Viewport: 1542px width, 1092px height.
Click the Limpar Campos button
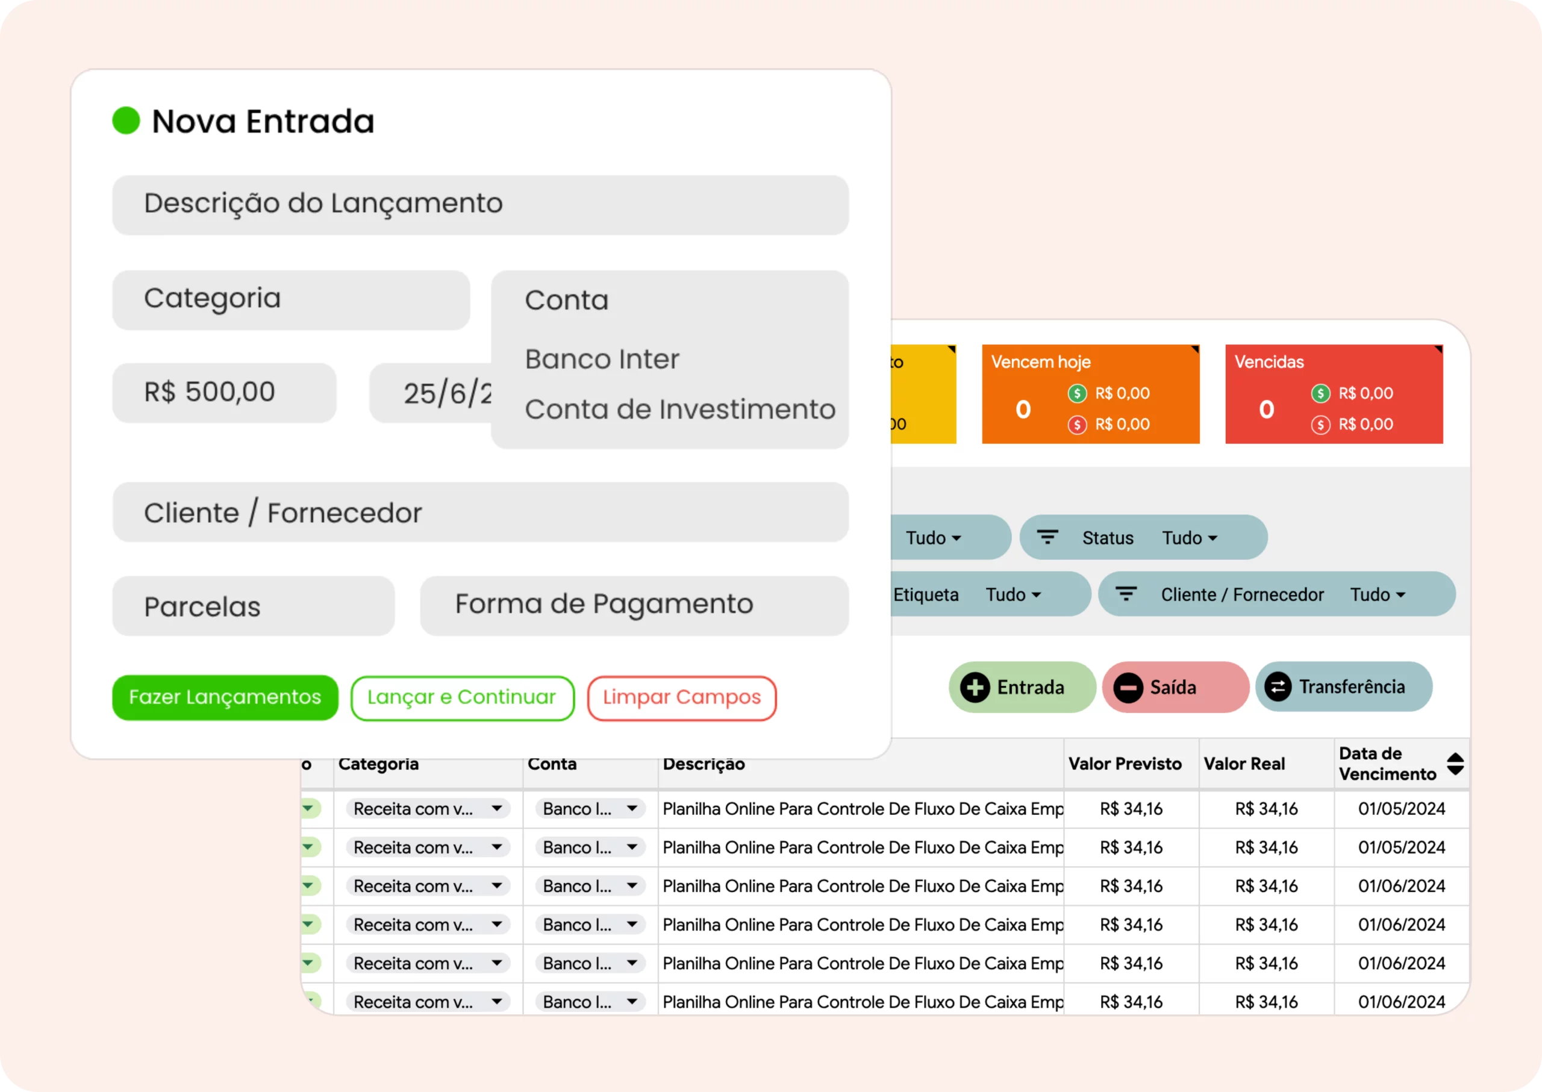tap(681, 698)
